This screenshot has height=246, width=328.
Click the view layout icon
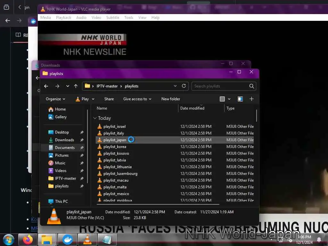(222, 99)
